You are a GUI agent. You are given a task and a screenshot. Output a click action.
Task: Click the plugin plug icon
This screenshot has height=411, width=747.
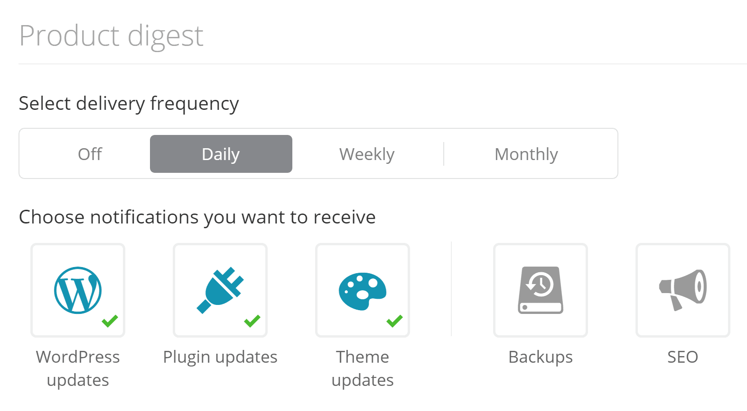click(x=220, y=290)
